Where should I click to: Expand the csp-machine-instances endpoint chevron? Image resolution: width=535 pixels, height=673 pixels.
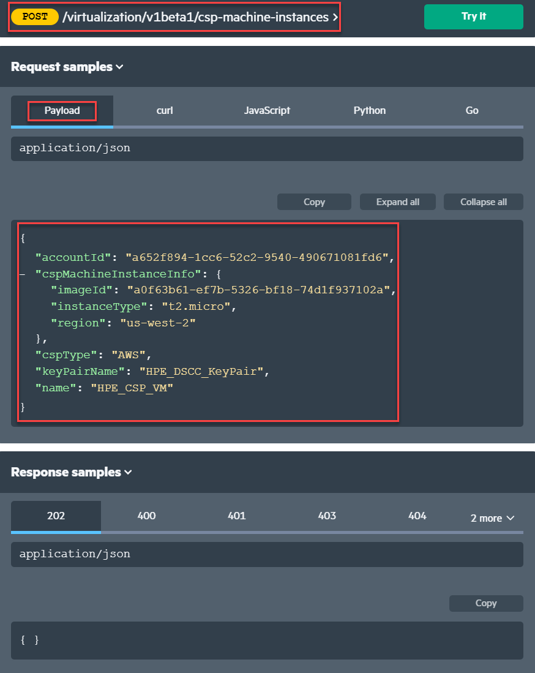[x=335, y=17]
